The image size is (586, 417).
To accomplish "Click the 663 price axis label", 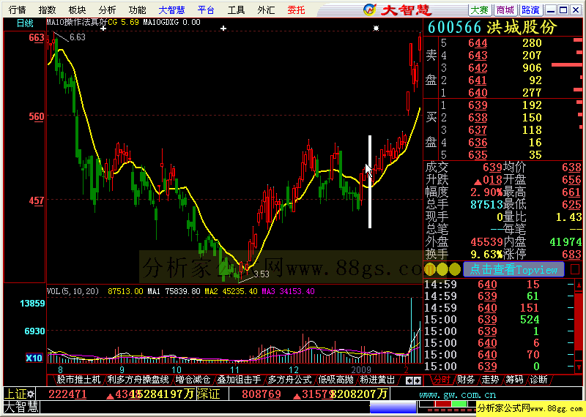I will point(36,38).
